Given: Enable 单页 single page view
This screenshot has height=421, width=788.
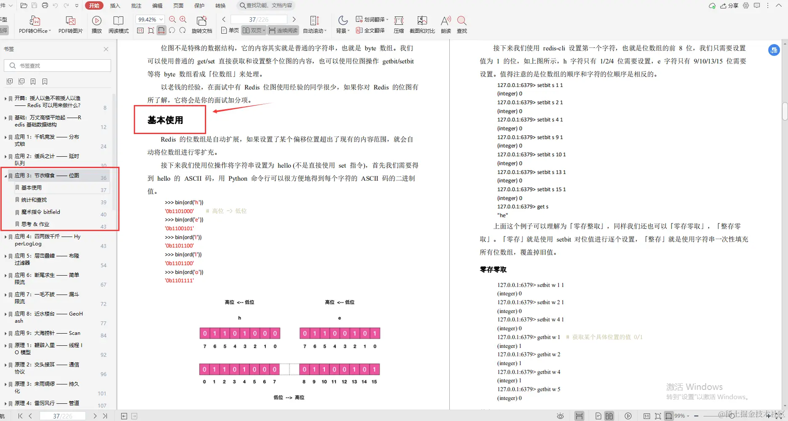Looking at the screenshot, I should pos(230,30).
